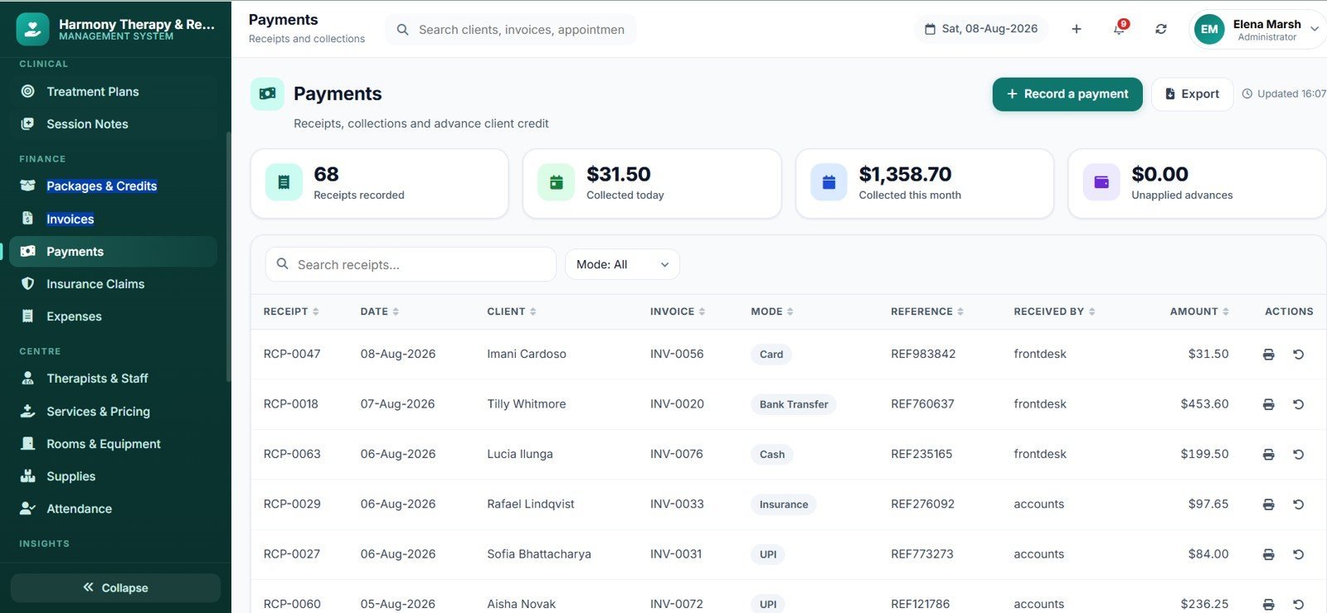
Task: Focus the Search receipts field
Action: pyautogui.click(x=411, y=264)
